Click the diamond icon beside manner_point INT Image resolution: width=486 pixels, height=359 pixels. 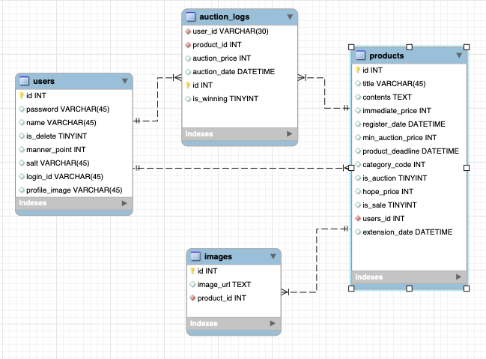coord(22,150)
